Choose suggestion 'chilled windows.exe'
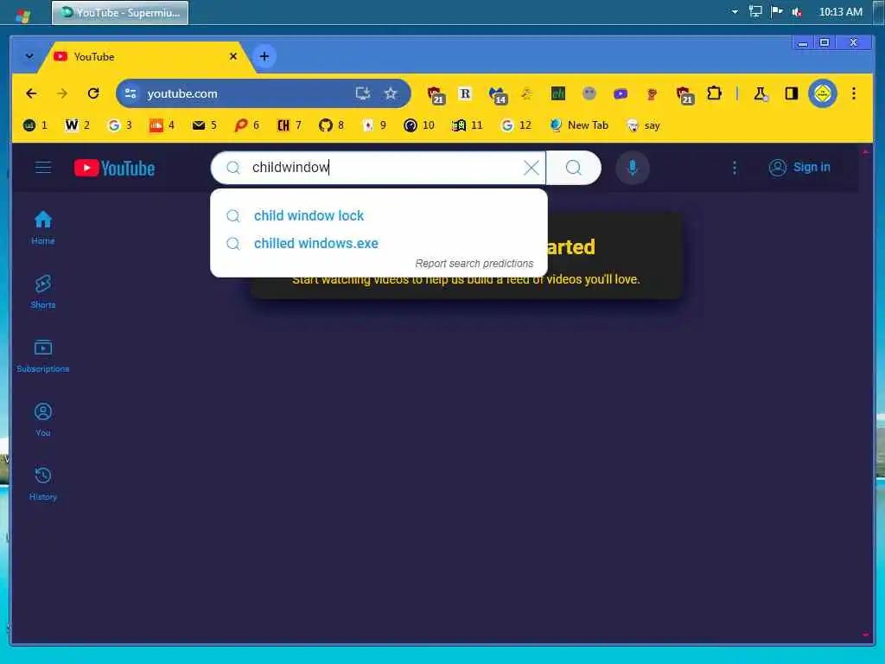The width and height of the screenshot is (885, 664). click(x=379, y=243)
